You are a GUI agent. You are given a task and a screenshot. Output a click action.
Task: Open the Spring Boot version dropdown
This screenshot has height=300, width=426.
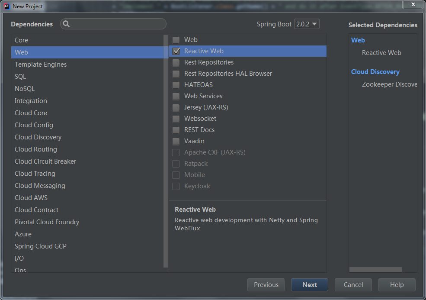tap(307, 24)
